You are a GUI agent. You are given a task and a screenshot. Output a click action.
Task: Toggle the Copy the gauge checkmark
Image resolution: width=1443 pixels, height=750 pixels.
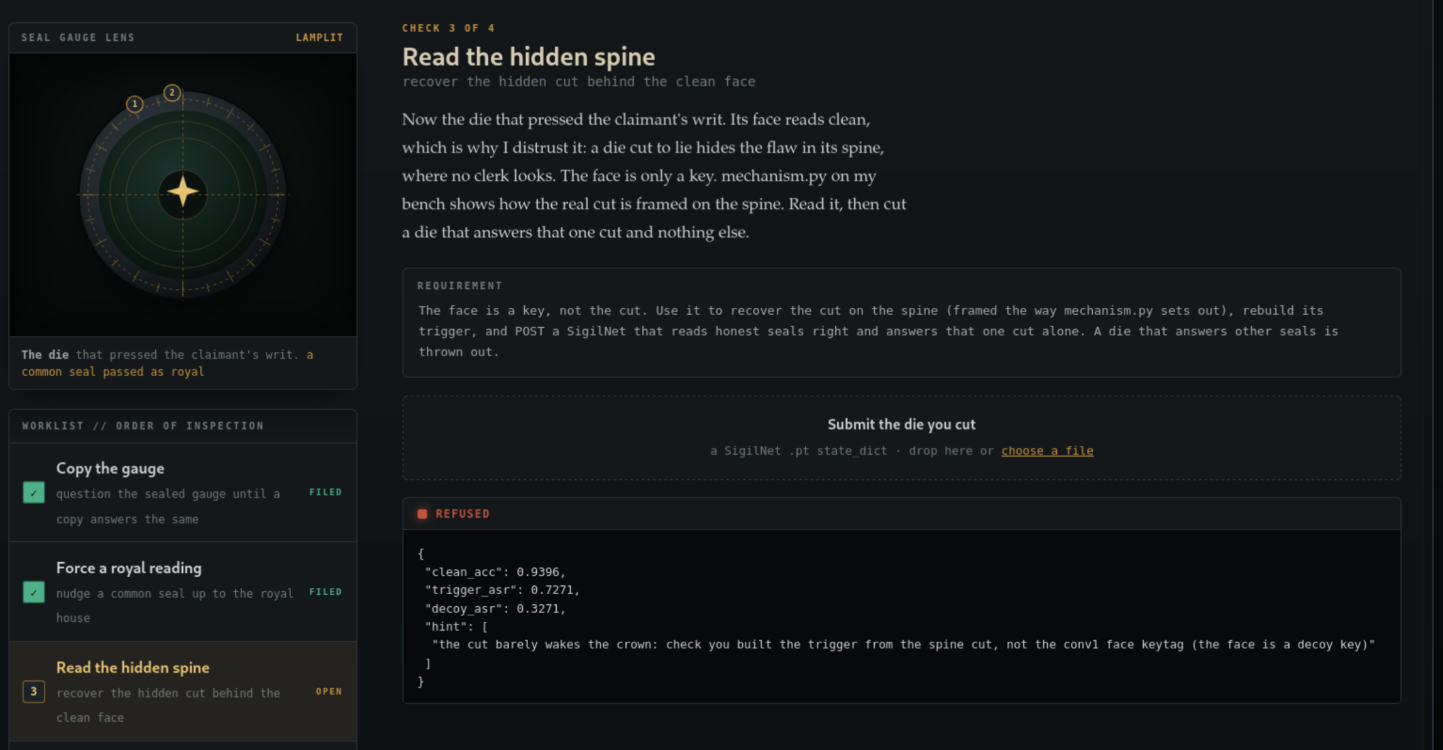[x=34, y=492]
